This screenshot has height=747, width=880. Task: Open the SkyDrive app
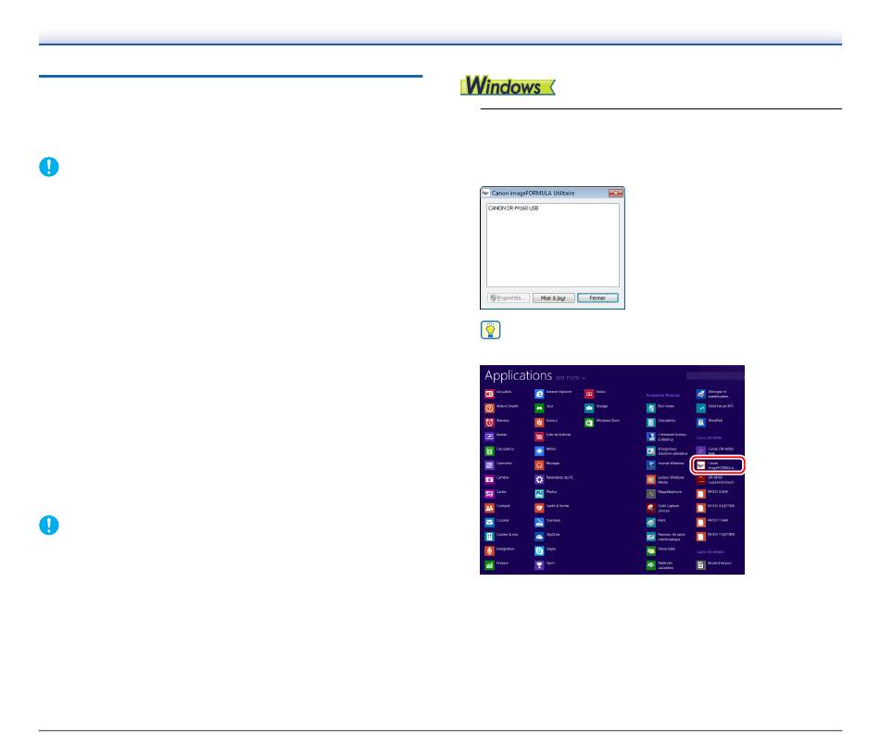click(x=547, y=537)
